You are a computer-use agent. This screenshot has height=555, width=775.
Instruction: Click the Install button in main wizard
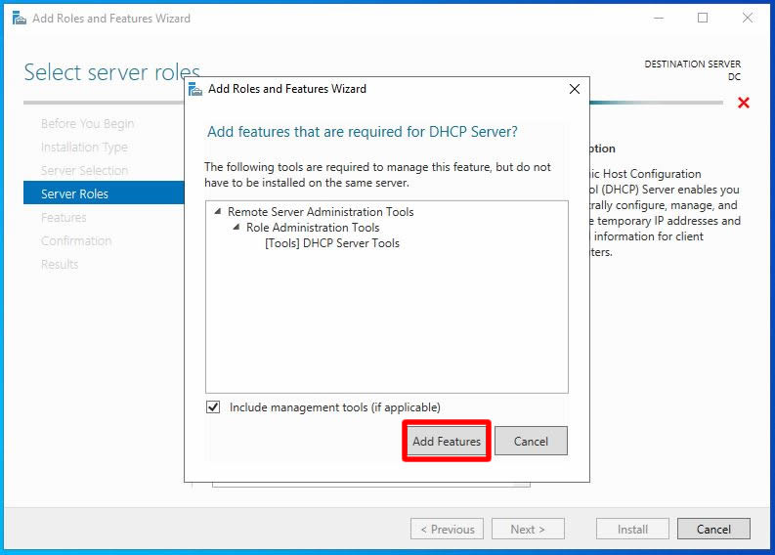[632, 529]
